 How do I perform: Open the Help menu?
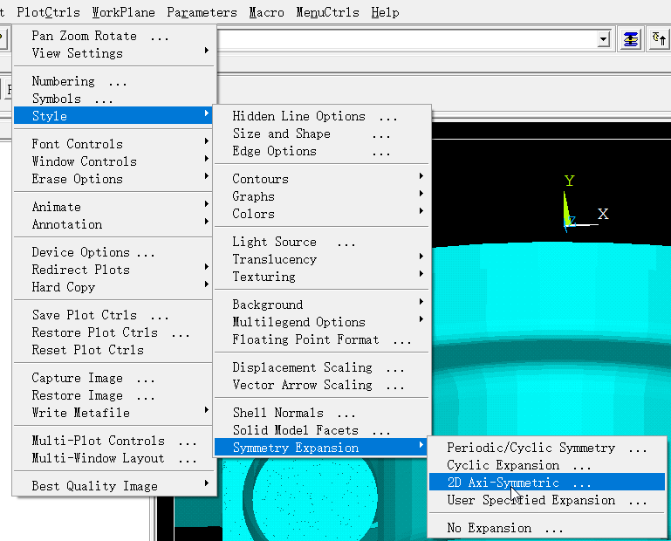pos(385,12)
